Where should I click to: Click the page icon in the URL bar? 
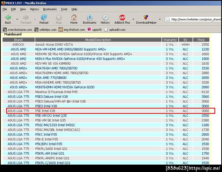click(x=168, y=19)
